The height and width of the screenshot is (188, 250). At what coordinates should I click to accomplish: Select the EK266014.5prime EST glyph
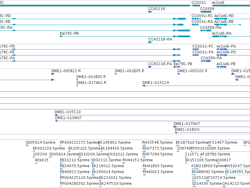click(x=93, y=175)
